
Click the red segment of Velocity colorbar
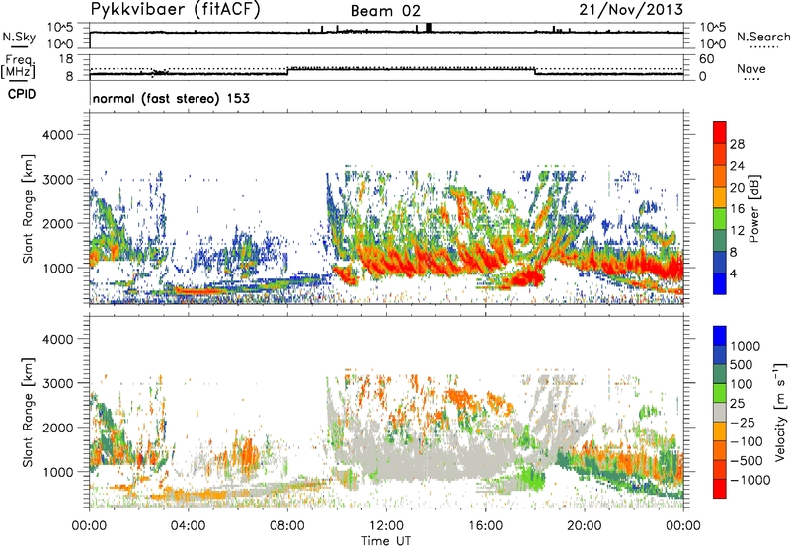720,489
